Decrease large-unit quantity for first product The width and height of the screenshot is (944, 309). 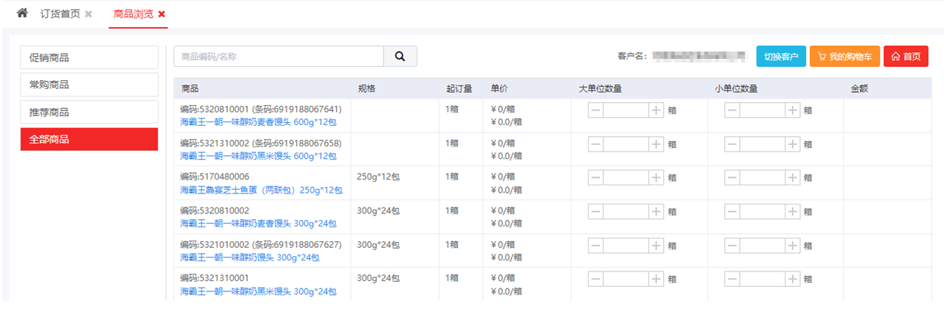point(596,110)
